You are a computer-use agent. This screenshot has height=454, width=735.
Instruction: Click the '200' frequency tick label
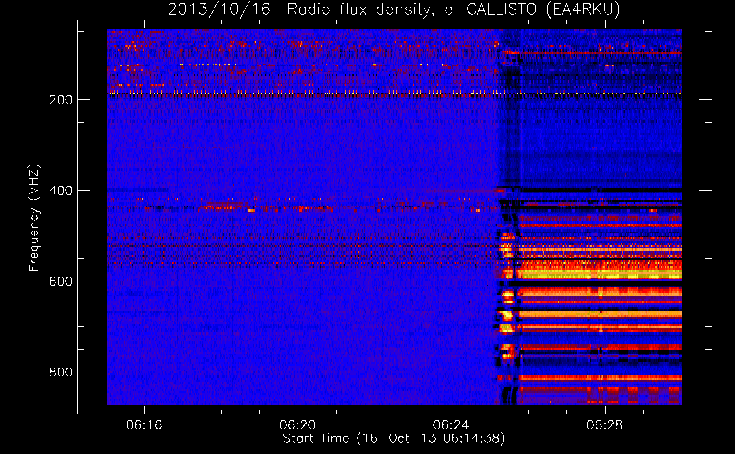(x=61, y=100)
